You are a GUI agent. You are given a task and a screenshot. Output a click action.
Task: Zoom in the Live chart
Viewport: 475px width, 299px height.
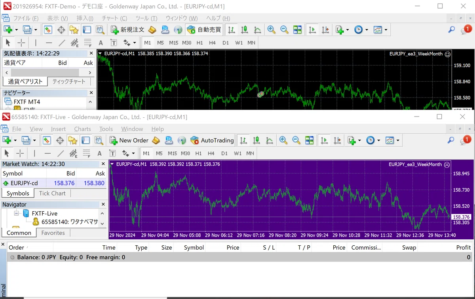point(283,140)
